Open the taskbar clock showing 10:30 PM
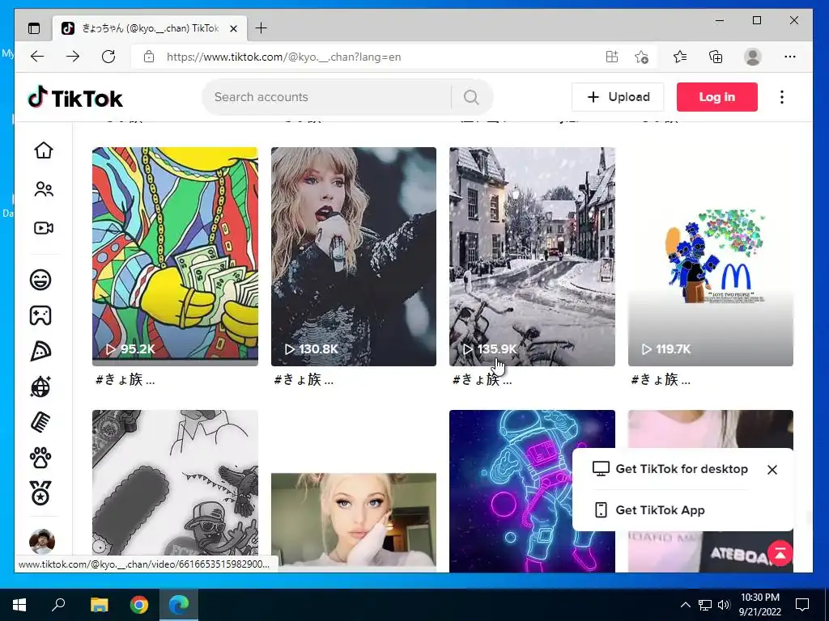The width and height of the screenshot is (829, 621). 759,605
